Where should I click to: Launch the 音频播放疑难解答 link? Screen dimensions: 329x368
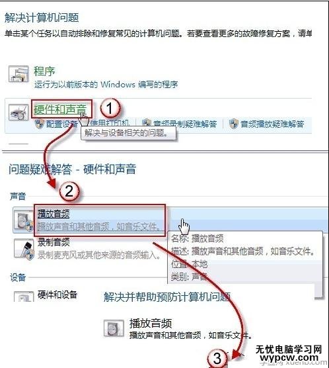[x=272, y=124]
